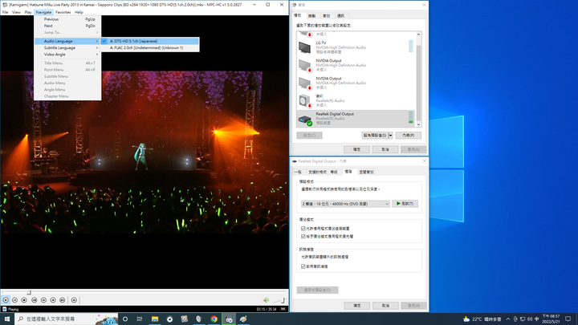
Task: Mute audio via the speaker icon
Action: (266, 300)
